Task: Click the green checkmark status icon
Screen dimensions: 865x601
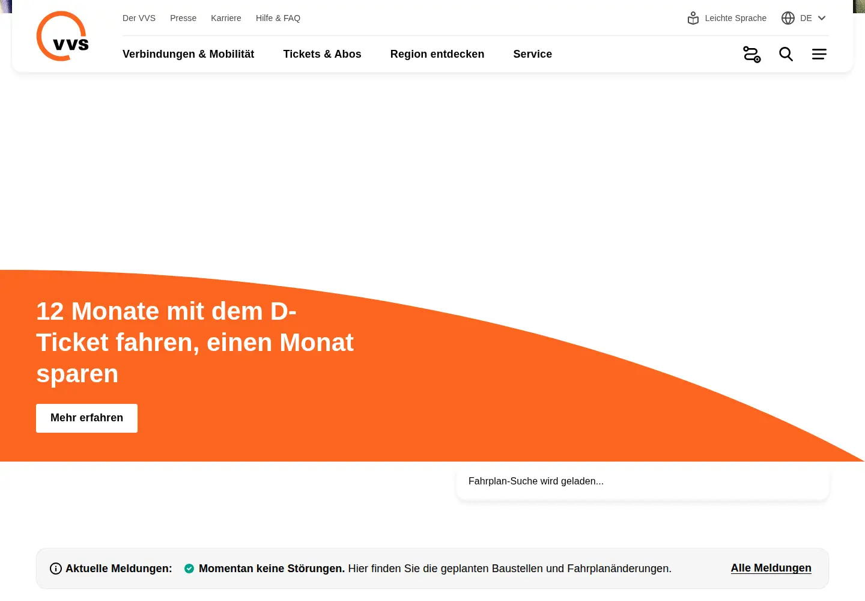Action: pyautogui.click(x=189, y=569)
